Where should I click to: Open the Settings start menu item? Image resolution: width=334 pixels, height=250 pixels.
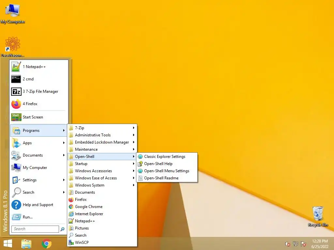coord(39,180)
